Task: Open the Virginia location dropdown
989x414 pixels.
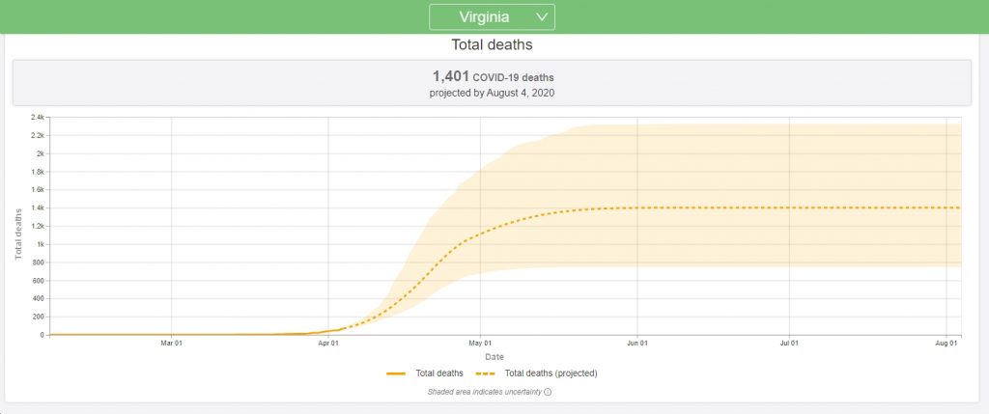Action: pyautogui.click(x=492, y=17)
